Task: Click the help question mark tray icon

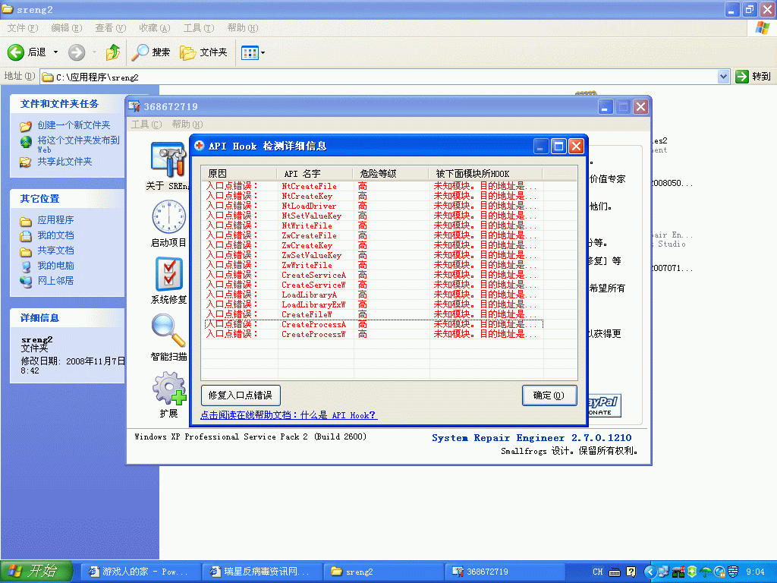Action: click(631, 572)
